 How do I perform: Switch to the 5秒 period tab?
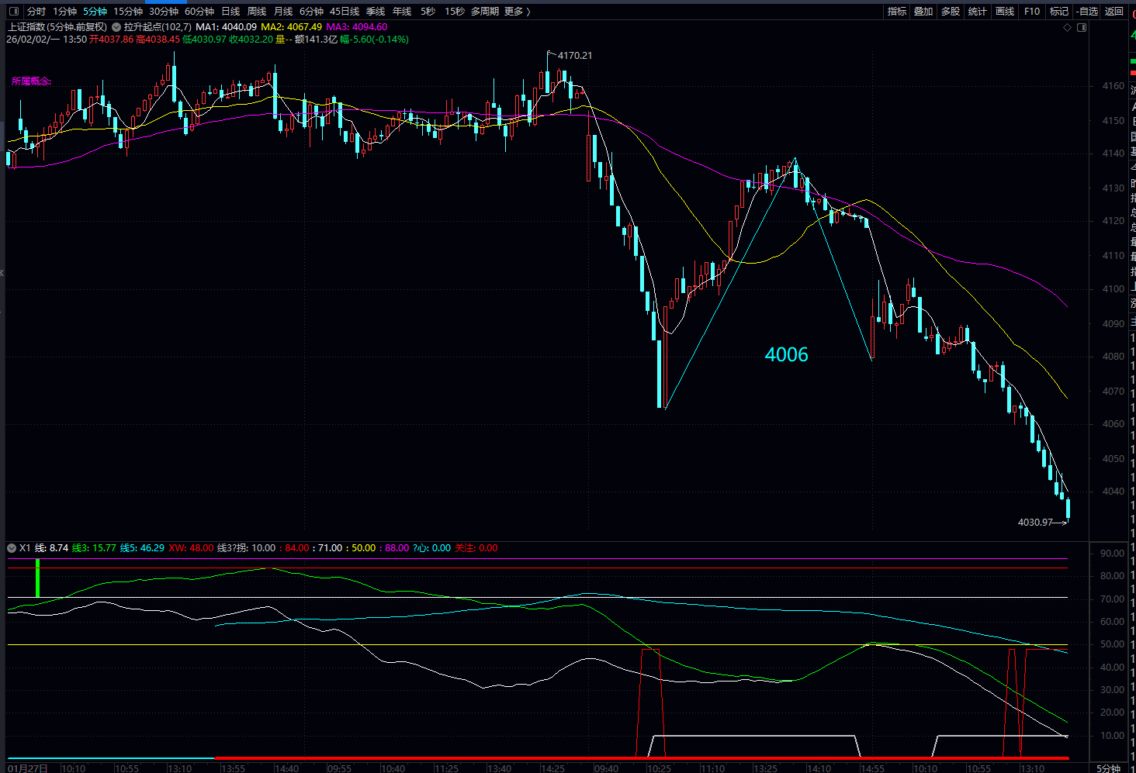point(428,12)
